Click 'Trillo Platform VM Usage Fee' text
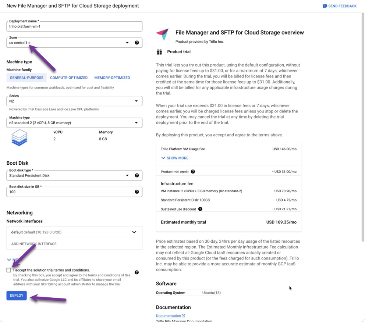This screenshot has height=322, width=365. [183, 149]
